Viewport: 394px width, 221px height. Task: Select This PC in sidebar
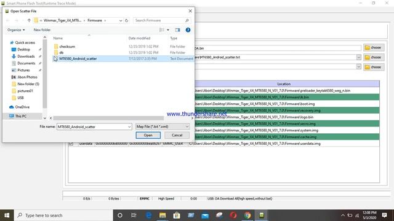pos(20,116)
